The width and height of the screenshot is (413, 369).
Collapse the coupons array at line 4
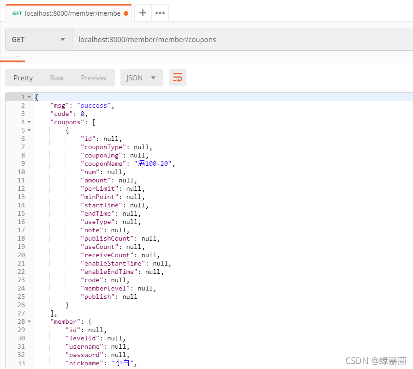(x=29, y=122)
